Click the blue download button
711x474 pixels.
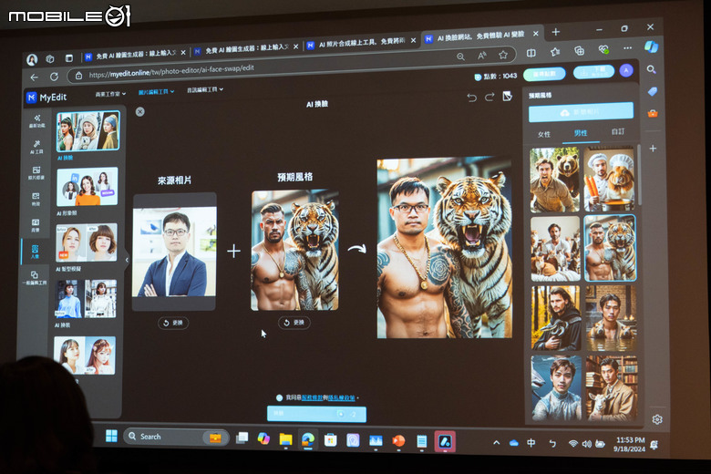593,72
